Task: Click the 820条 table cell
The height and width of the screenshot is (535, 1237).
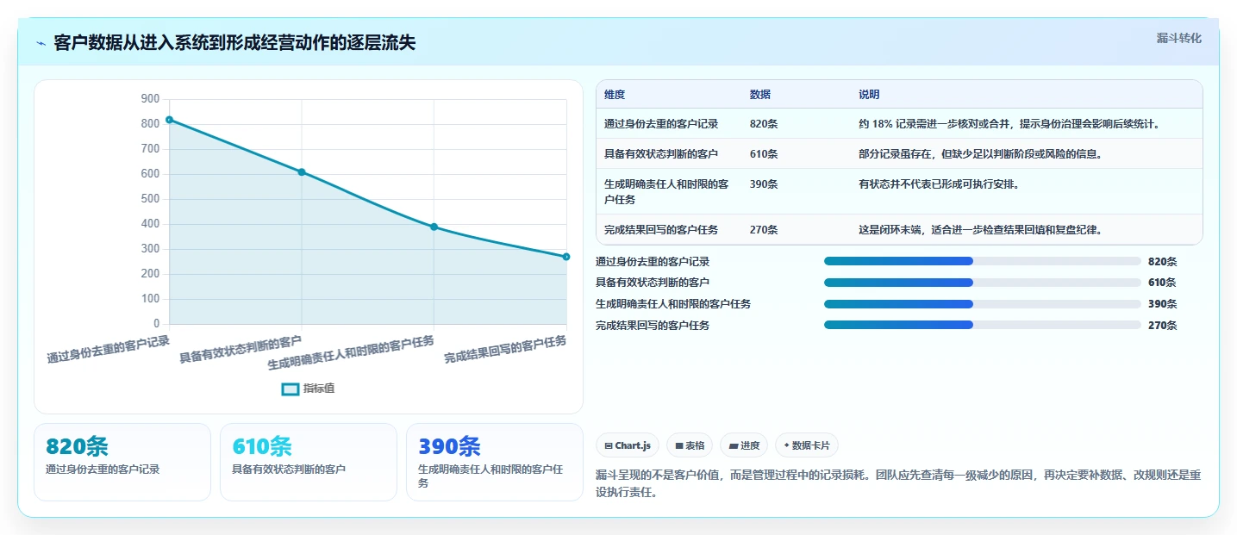Action: [x=764, y=124]
